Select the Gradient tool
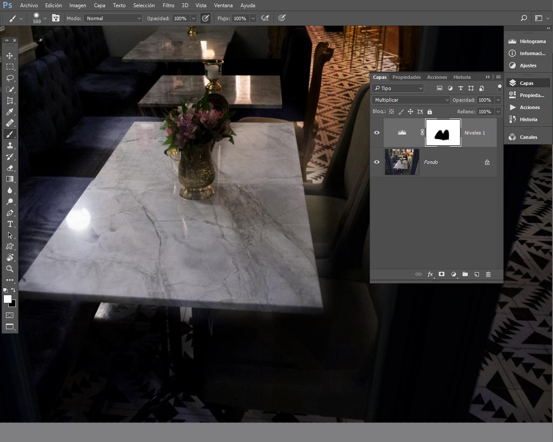This screenshot has width=553, height=442. pos(10,179)
